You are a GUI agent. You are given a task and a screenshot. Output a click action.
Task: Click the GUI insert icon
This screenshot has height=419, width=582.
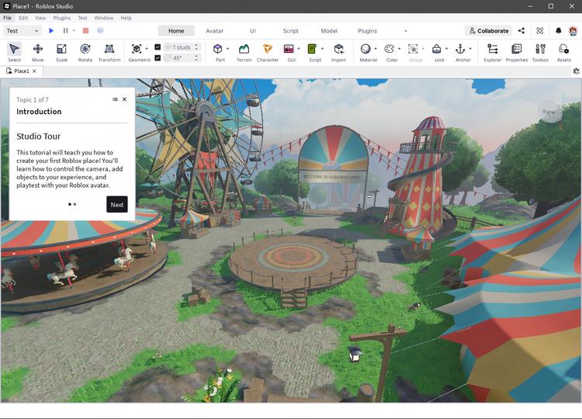click(289, 49)
